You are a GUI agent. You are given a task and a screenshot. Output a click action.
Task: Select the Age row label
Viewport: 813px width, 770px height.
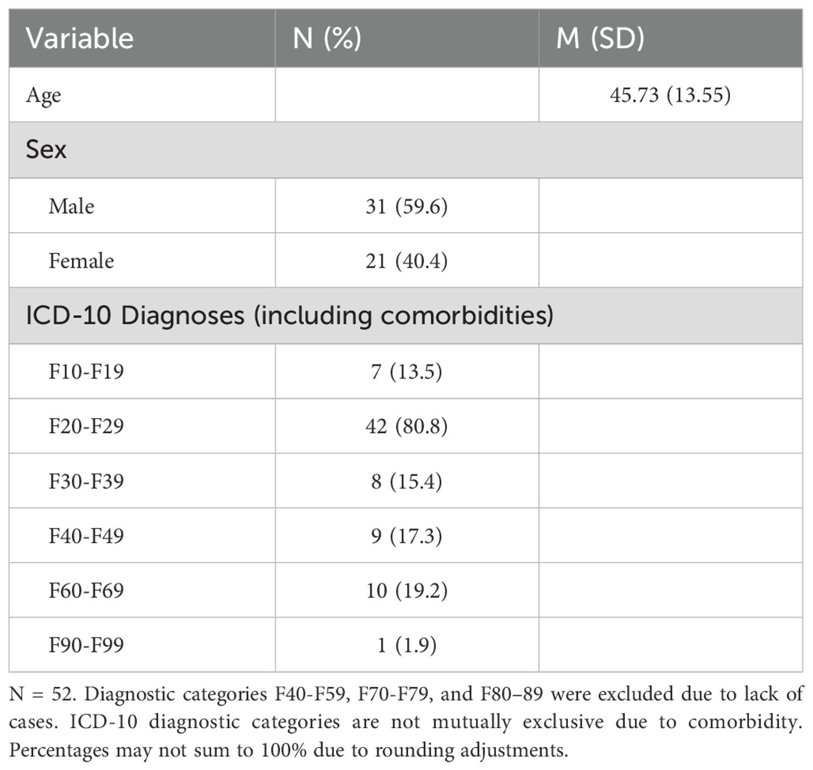click(43, 95)
